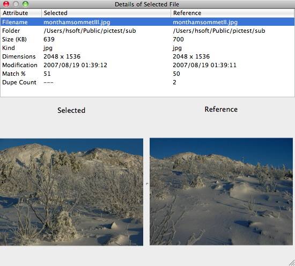Click the red close window button

(x=6, y=4)
